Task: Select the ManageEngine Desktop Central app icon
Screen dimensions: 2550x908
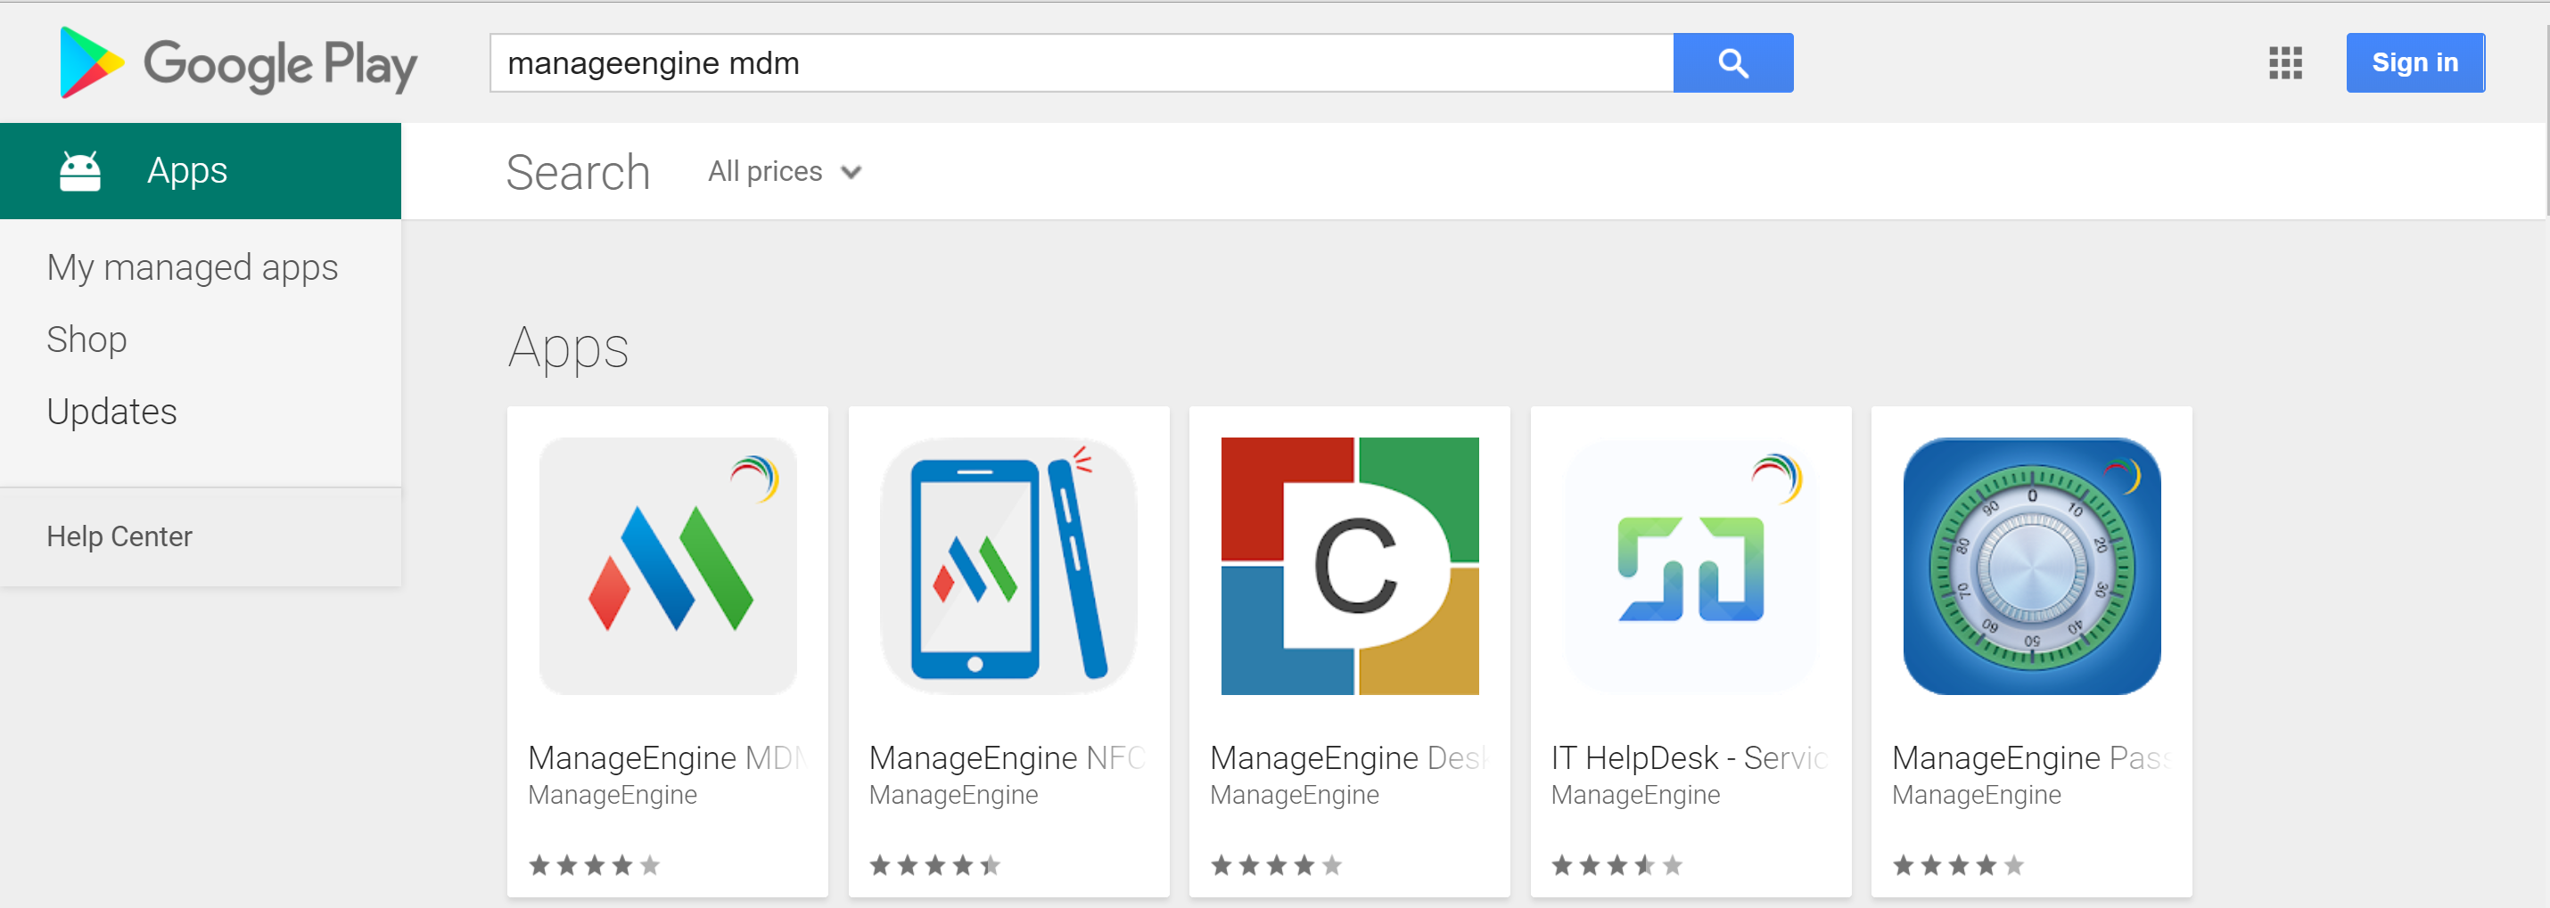Action: click(1349, 566)
